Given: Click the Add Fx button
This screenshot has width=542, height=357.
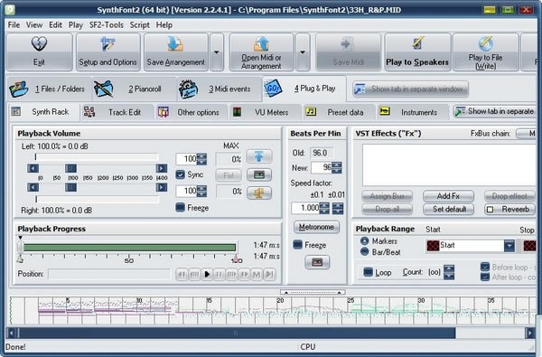Looking at the screenshot, I should [x=448, y=196].
